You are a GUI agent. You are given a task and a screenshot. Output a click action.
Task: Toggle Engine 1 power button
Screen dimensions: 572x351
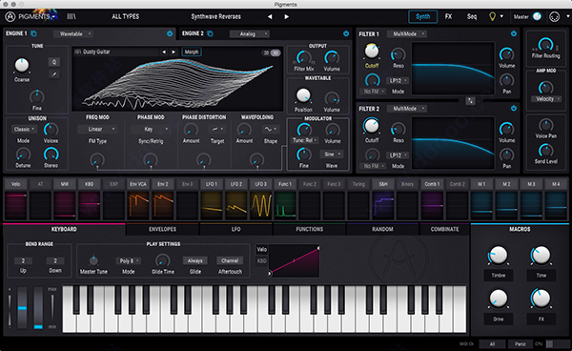170,33
